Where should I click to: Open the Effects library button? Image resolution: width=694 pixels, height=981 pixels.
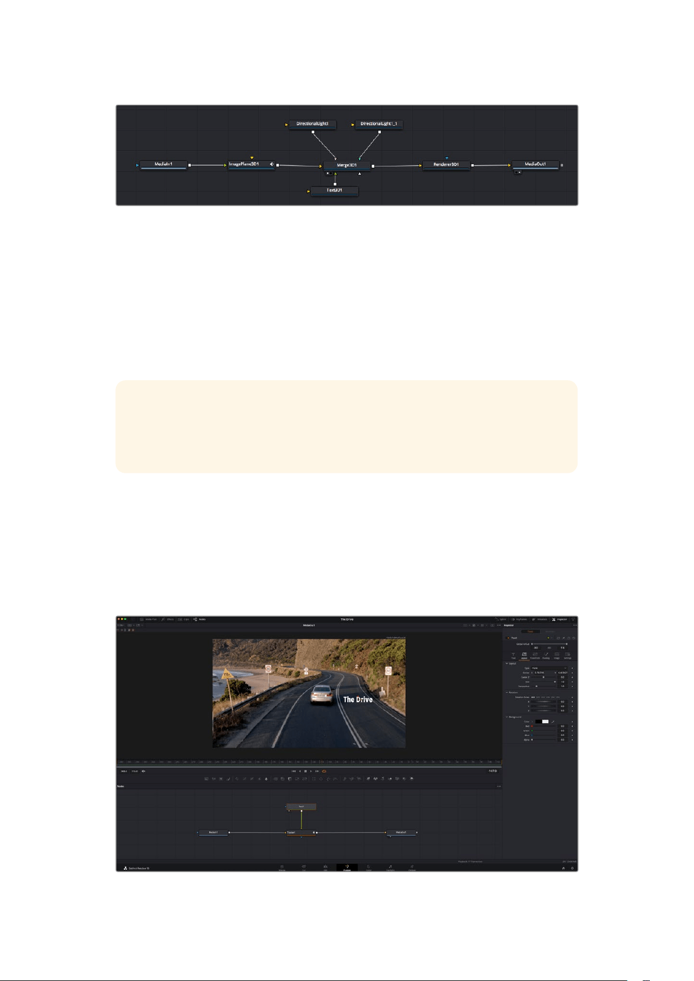point(168,619)
